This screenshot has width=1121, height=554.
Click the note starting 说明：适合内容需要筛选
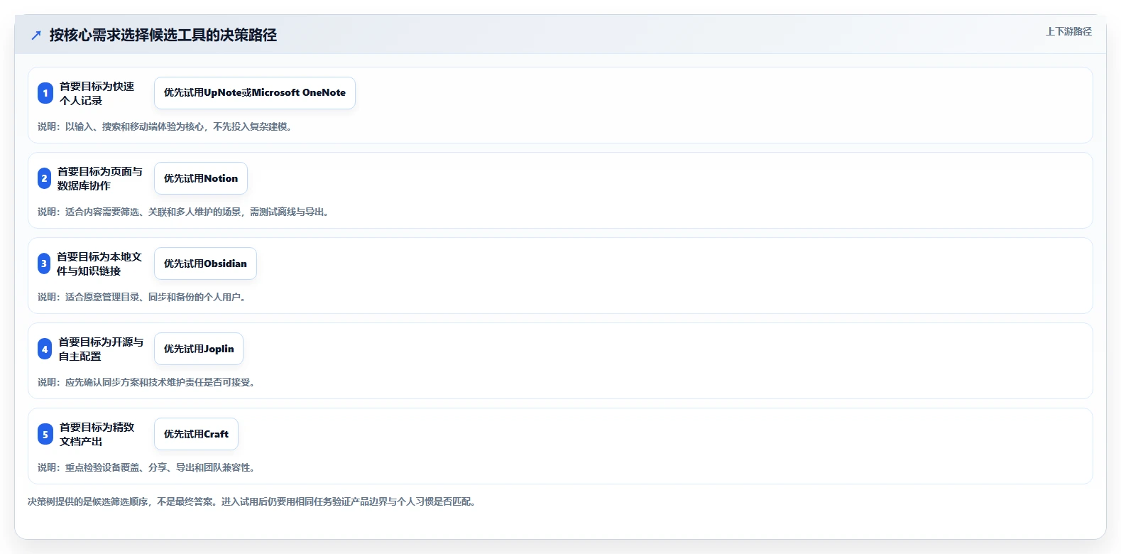click(x=184, y=212)
